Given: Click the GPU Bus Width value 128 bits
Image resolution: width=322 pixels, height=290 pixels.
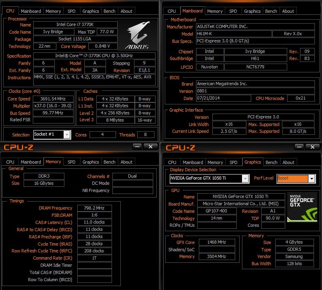Looking at the screenshot, I should pyautogui.click(x=294, y=264).
